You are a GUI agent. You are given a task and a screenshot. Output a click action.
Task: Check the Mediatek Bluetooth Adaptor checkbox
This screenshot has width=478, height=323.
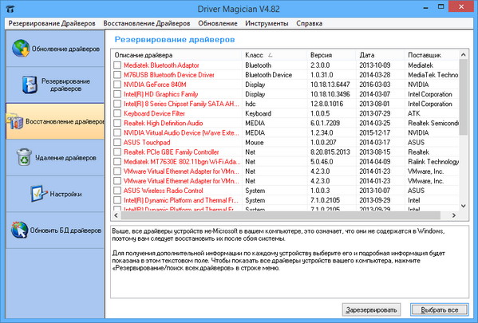117,65
